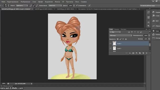
Task: Collapse the layers panel double arrow
Action: pos(146,29)
